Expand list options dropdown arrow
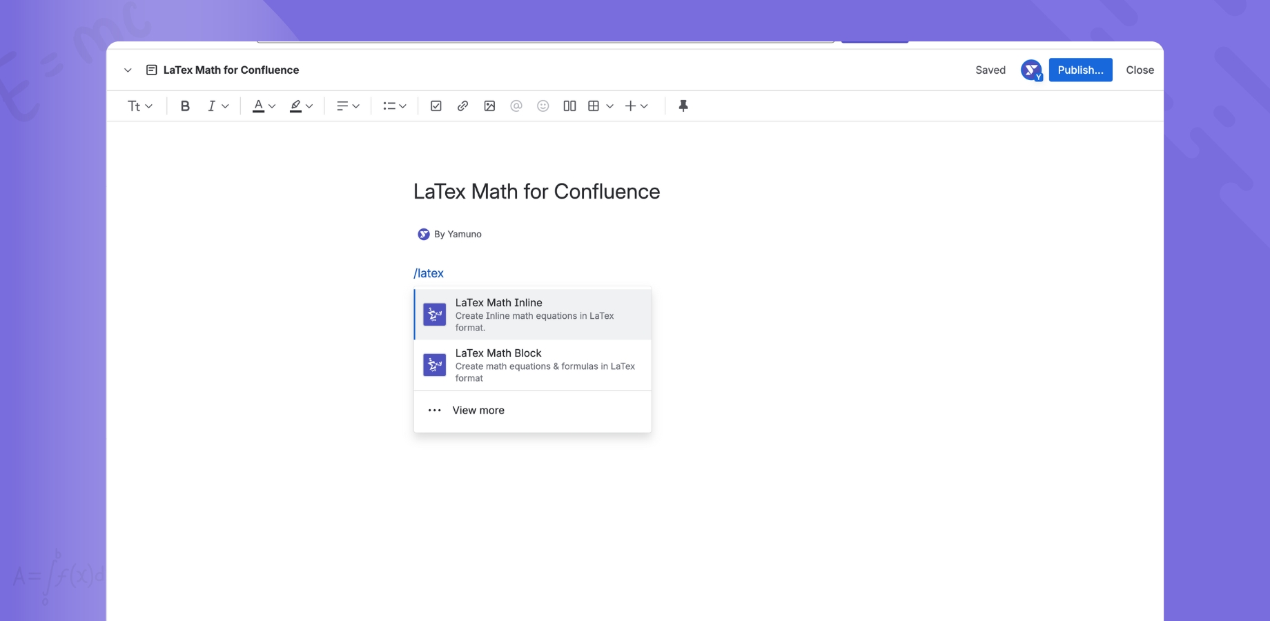The image size is (1270, 621). [x=403, y=106]
